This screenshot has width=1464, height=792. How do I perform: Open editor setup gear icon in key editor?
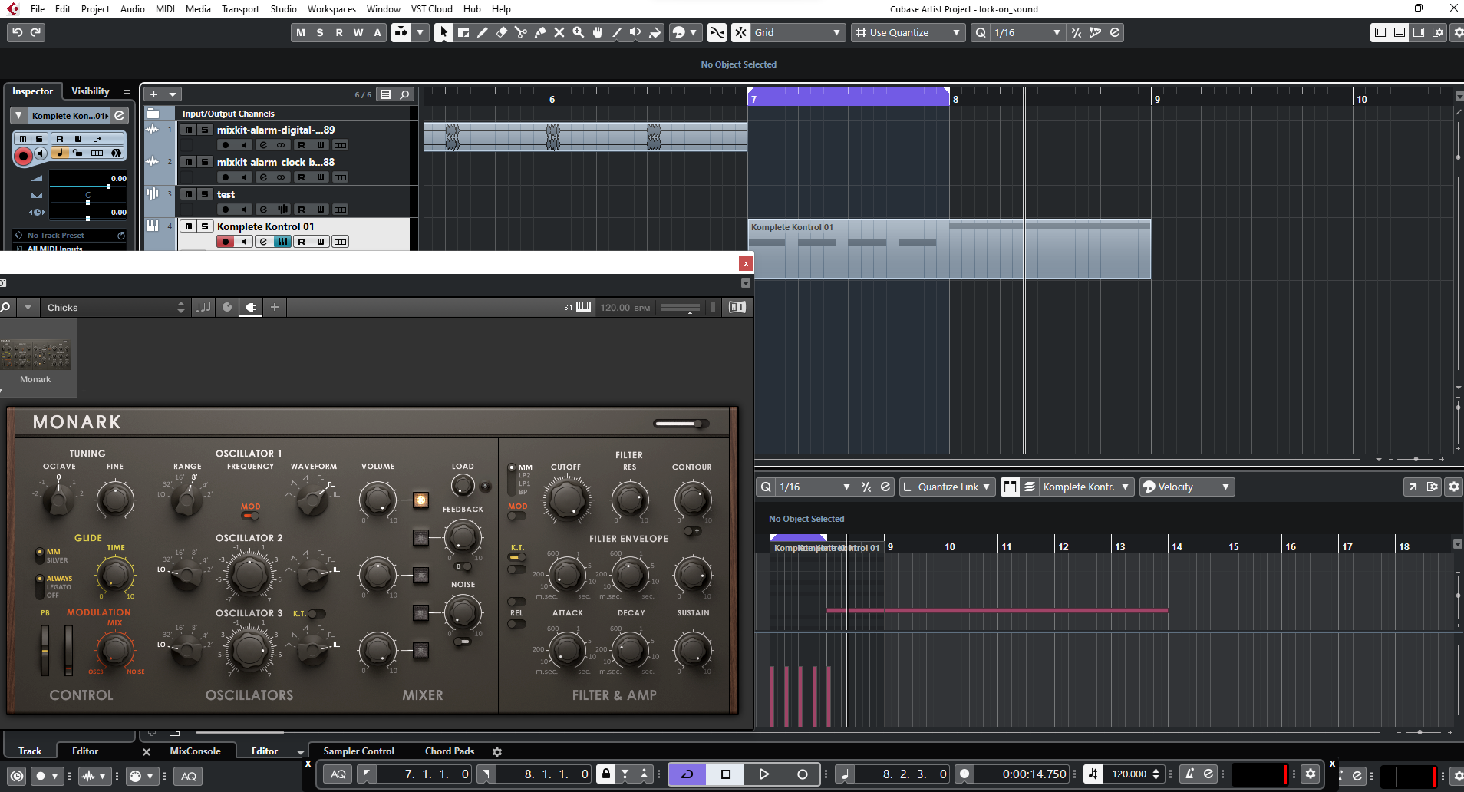1453,487
